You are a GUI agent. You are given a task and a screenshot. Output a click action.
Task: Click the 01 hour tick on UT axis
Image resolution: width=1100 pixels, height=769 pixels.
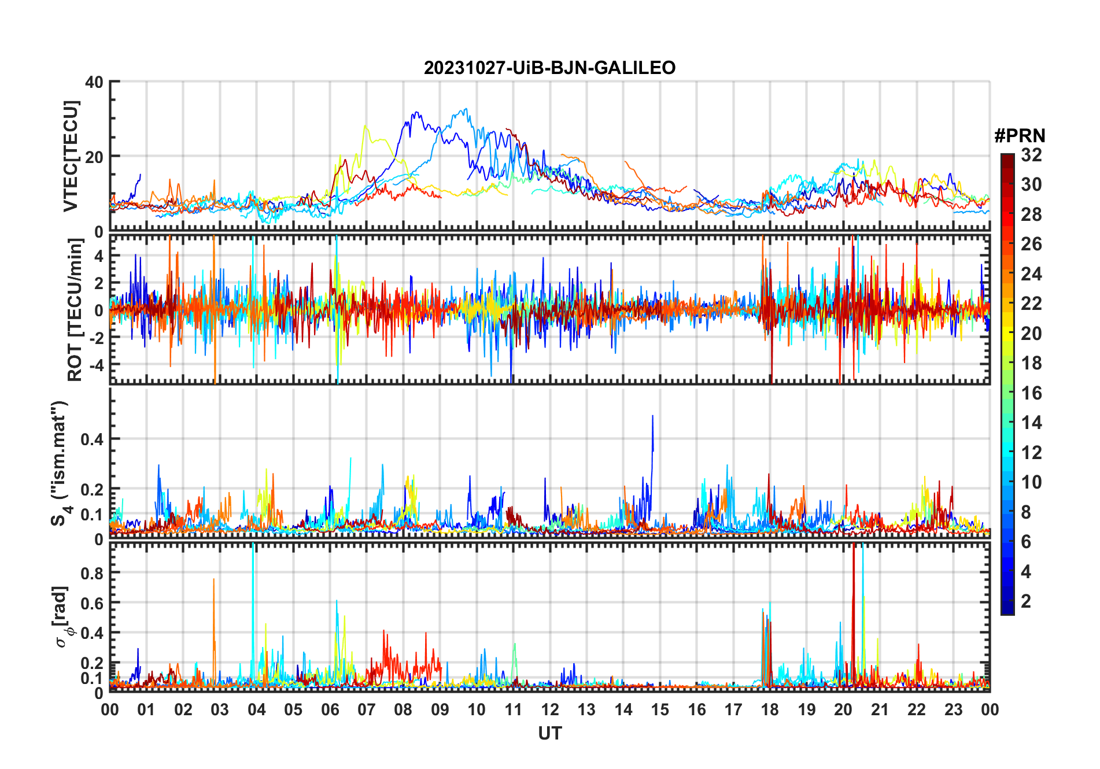pyautogui.click(x=146, y=709)
